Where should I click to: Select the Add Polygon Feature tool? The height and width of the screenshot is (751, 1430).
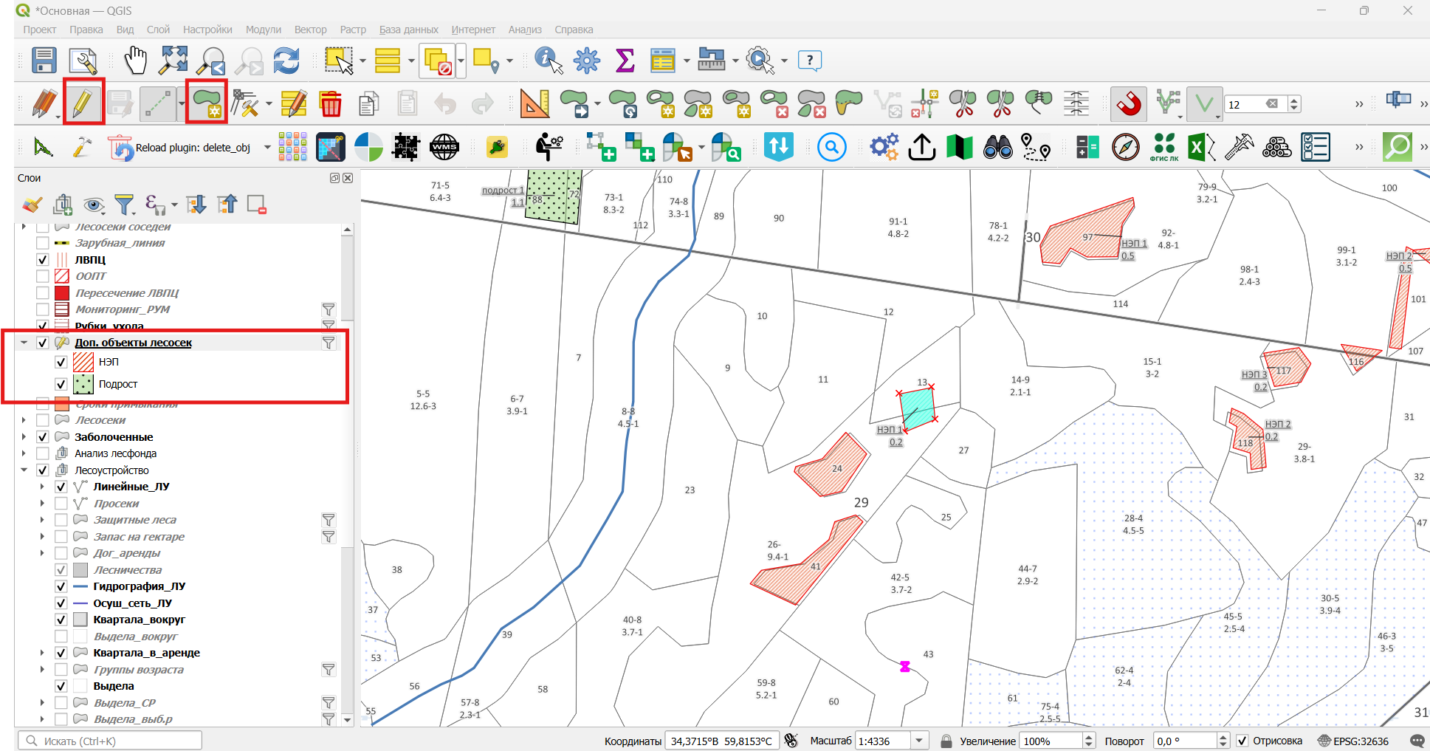[x=207, y=103]
